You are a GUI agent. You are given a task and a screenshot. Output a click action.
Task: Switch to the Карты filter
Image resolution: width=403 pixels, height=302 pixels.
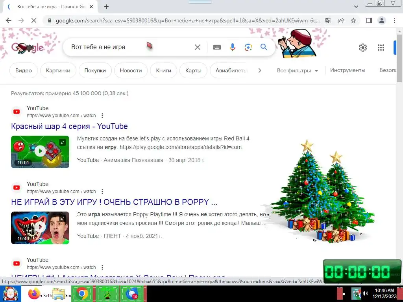[193, 70]
